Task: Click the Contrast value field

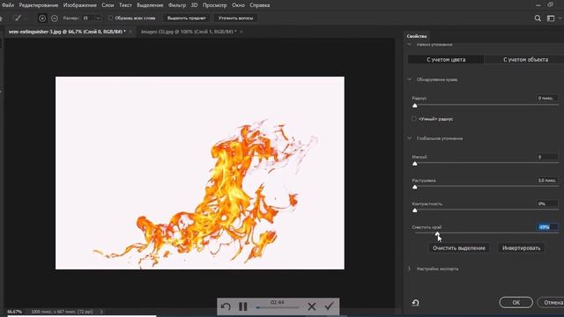Action: [546, 203]
